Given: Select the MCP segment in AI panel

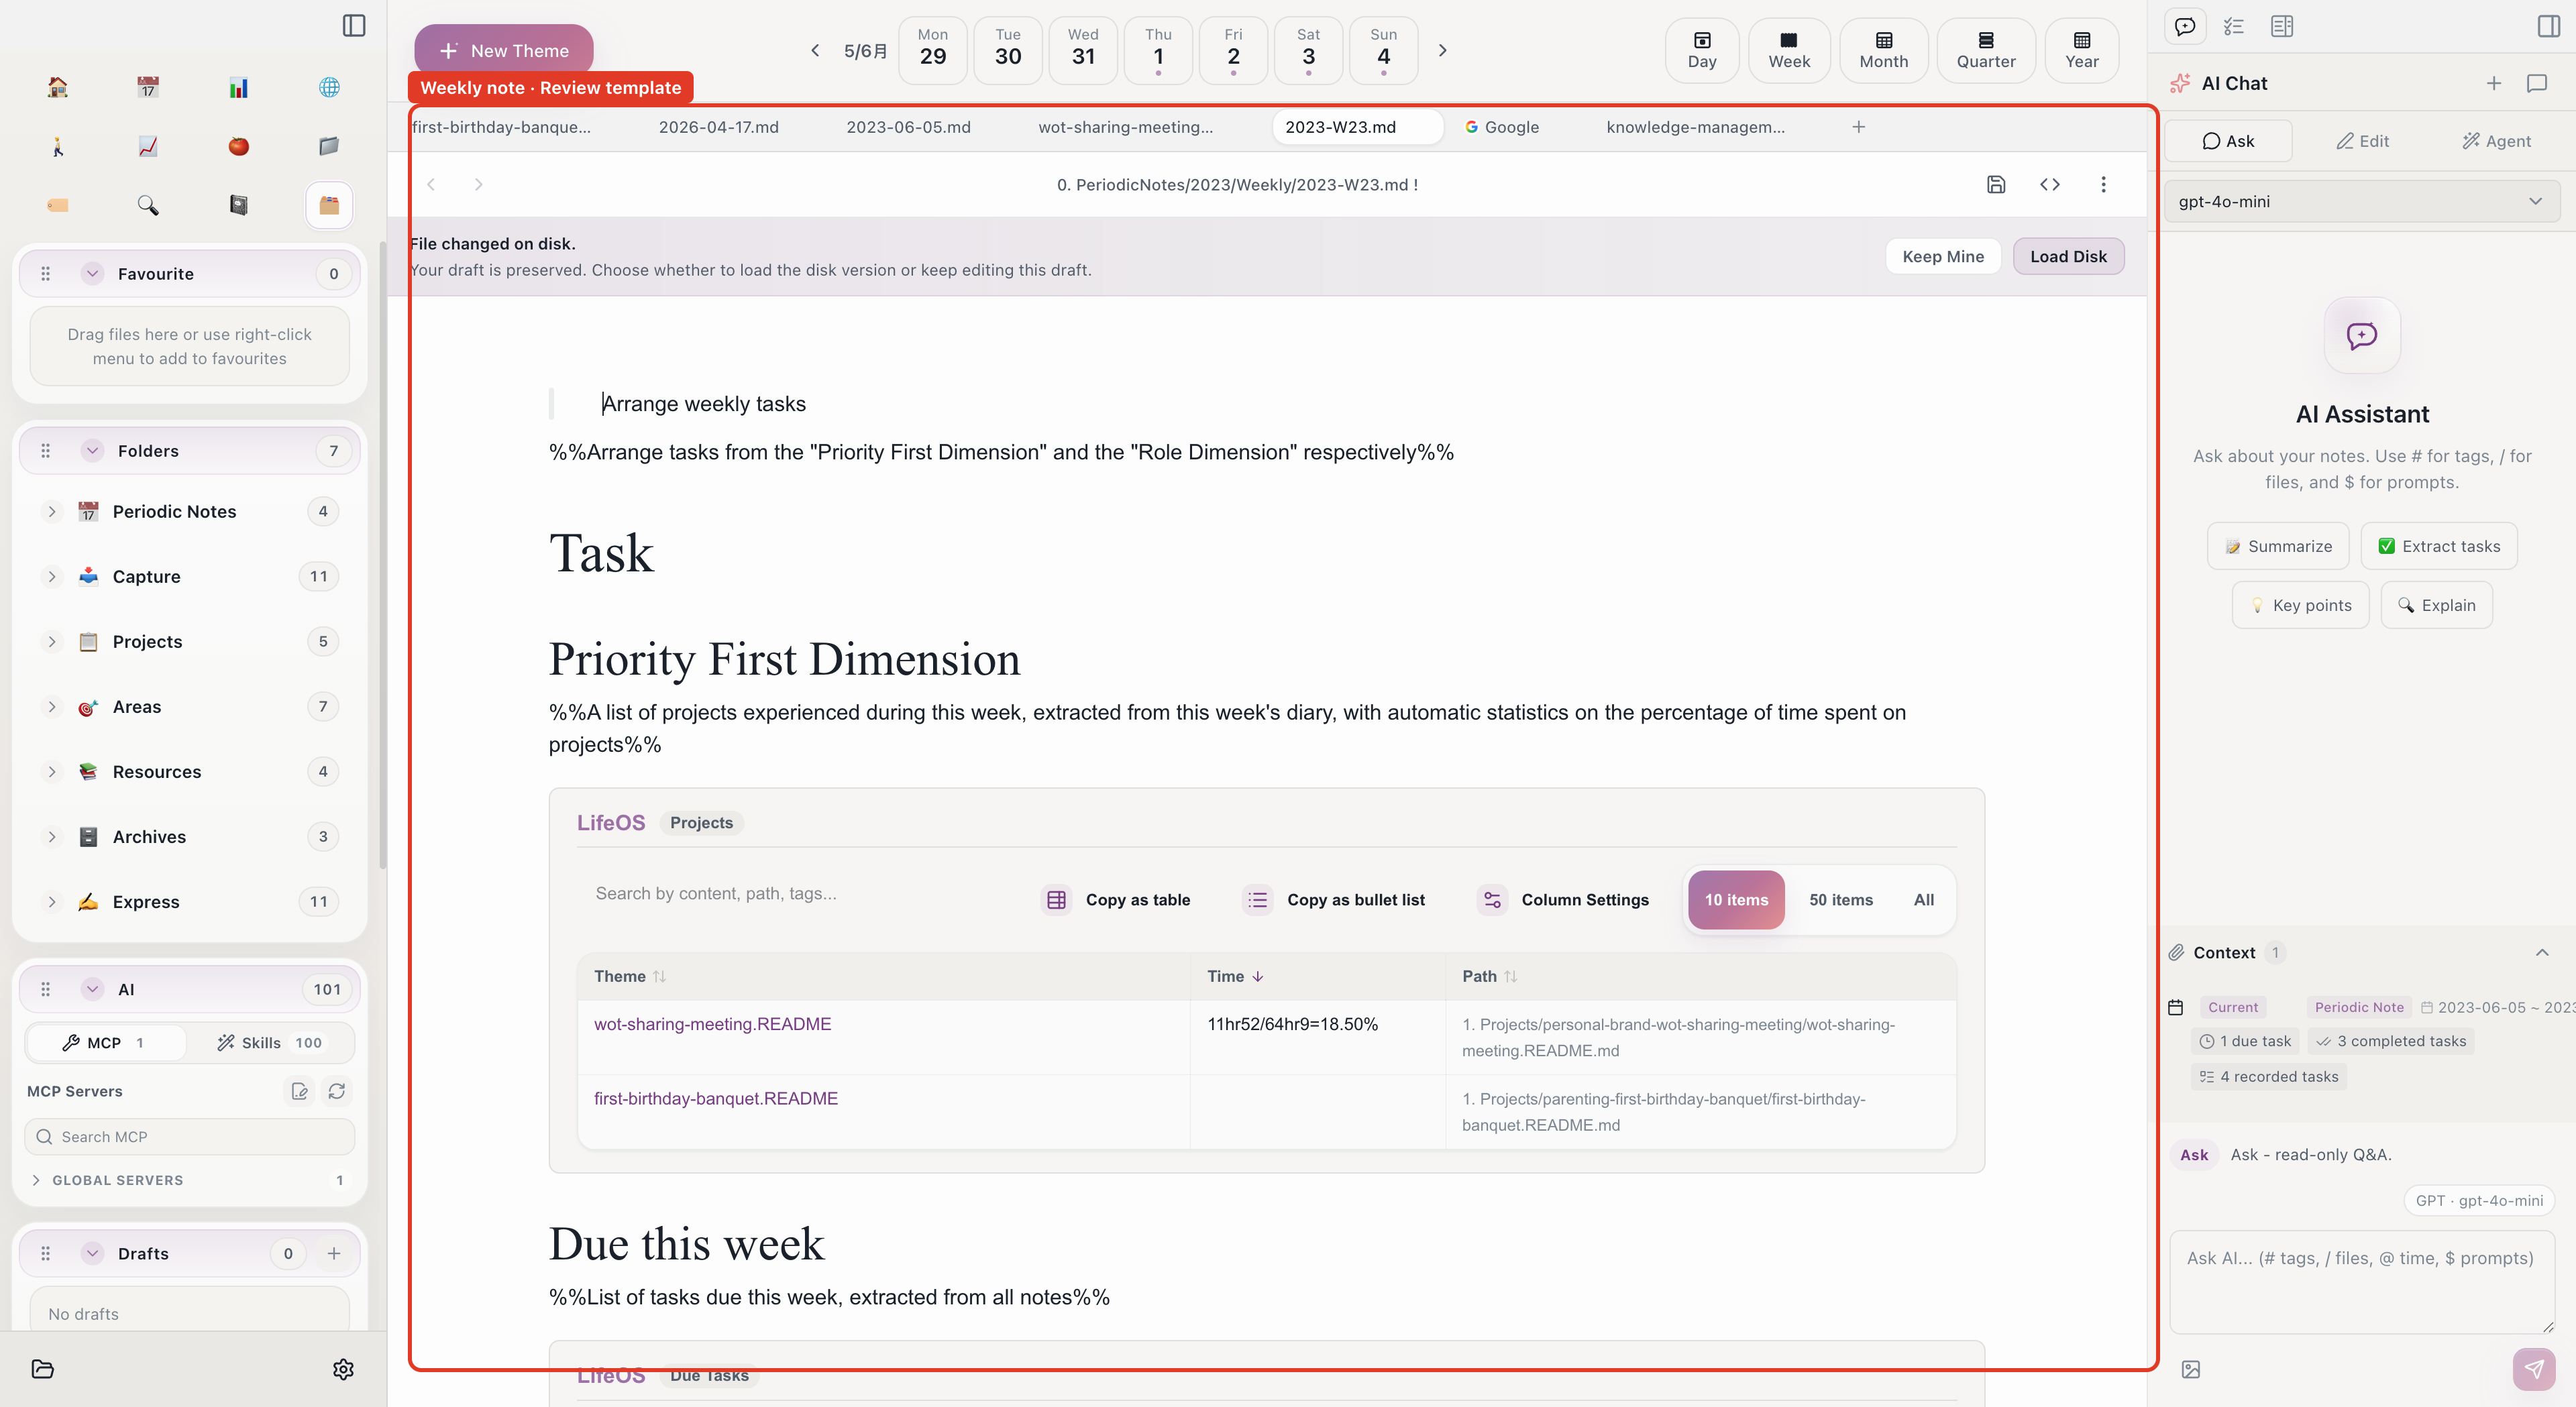Looking at the screenshot, I should [105, 1042].
